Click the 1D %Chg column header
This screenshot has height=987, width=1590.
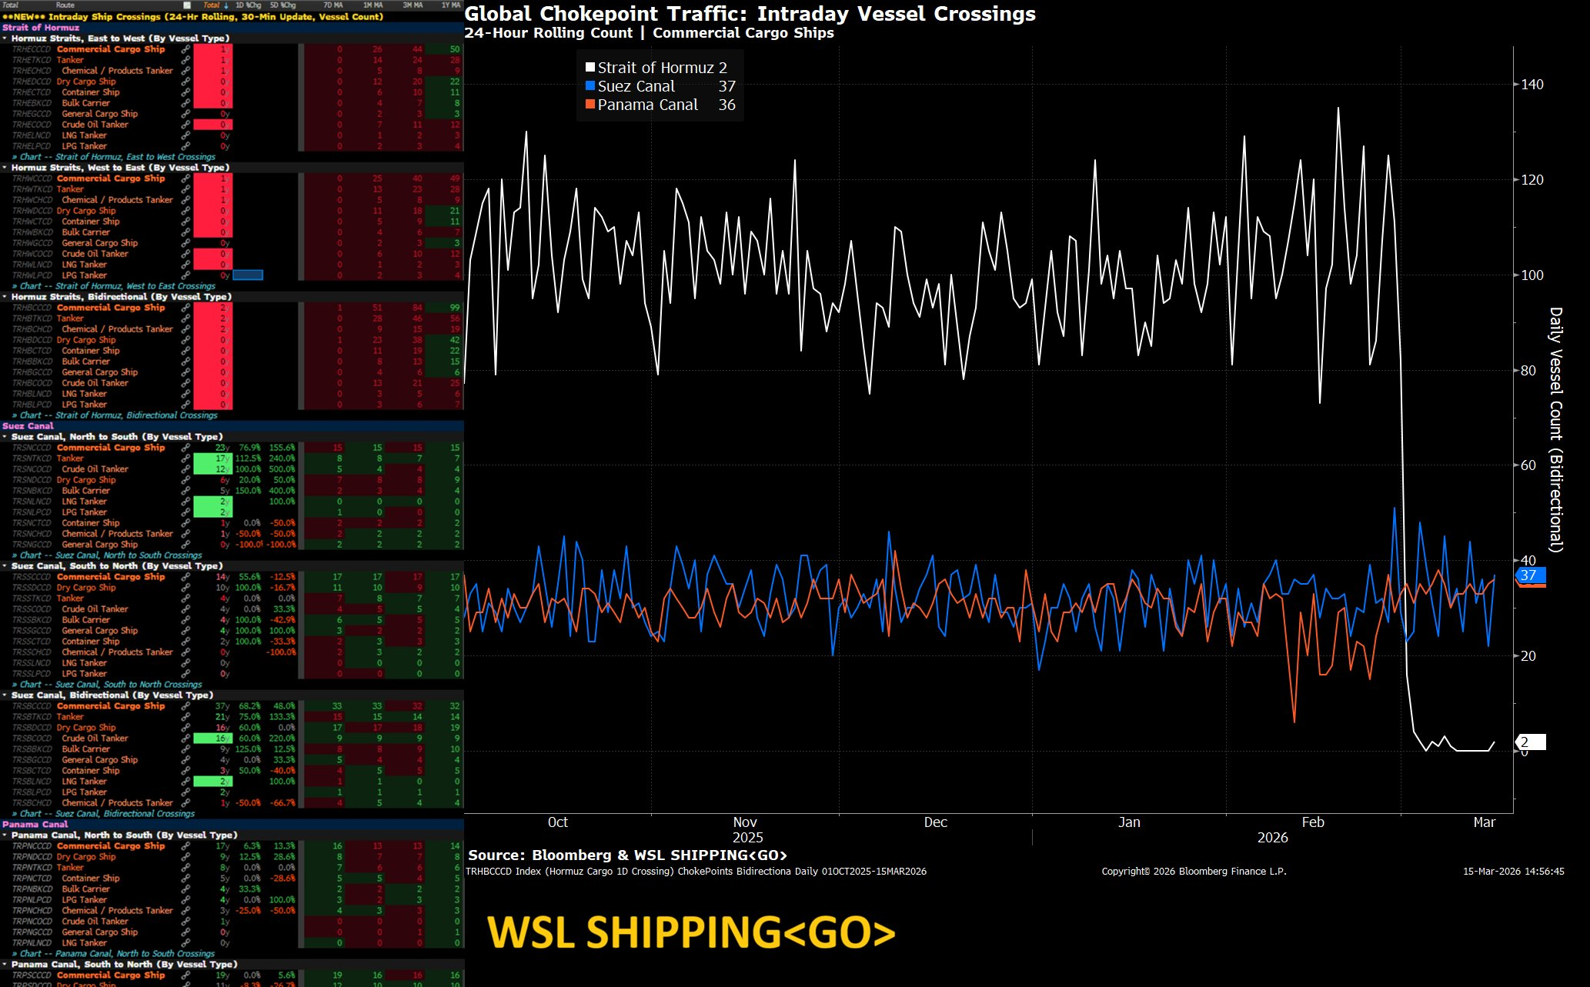(x=248, y=5)
